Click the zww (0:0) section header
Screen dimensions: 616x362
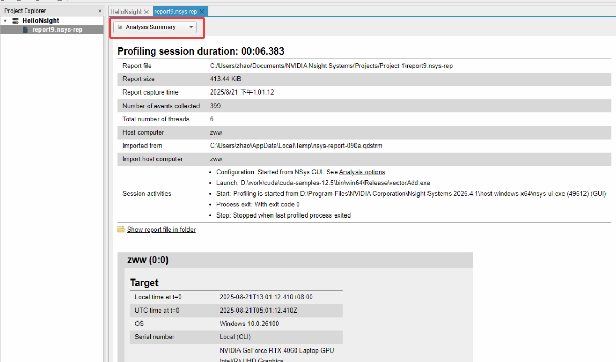coord(148,260)
